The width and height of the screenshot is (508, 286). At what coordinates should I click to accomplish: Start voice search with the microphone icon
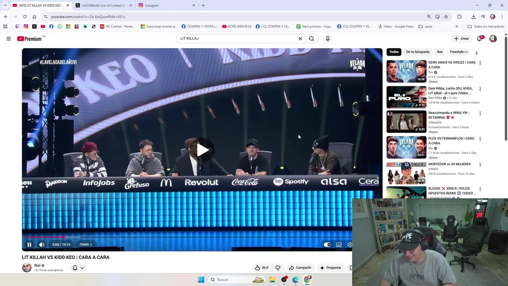pyautogui.click(x=327, y=39)
